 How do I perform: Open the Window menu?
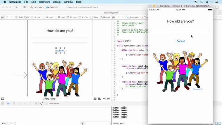[68, 2]
